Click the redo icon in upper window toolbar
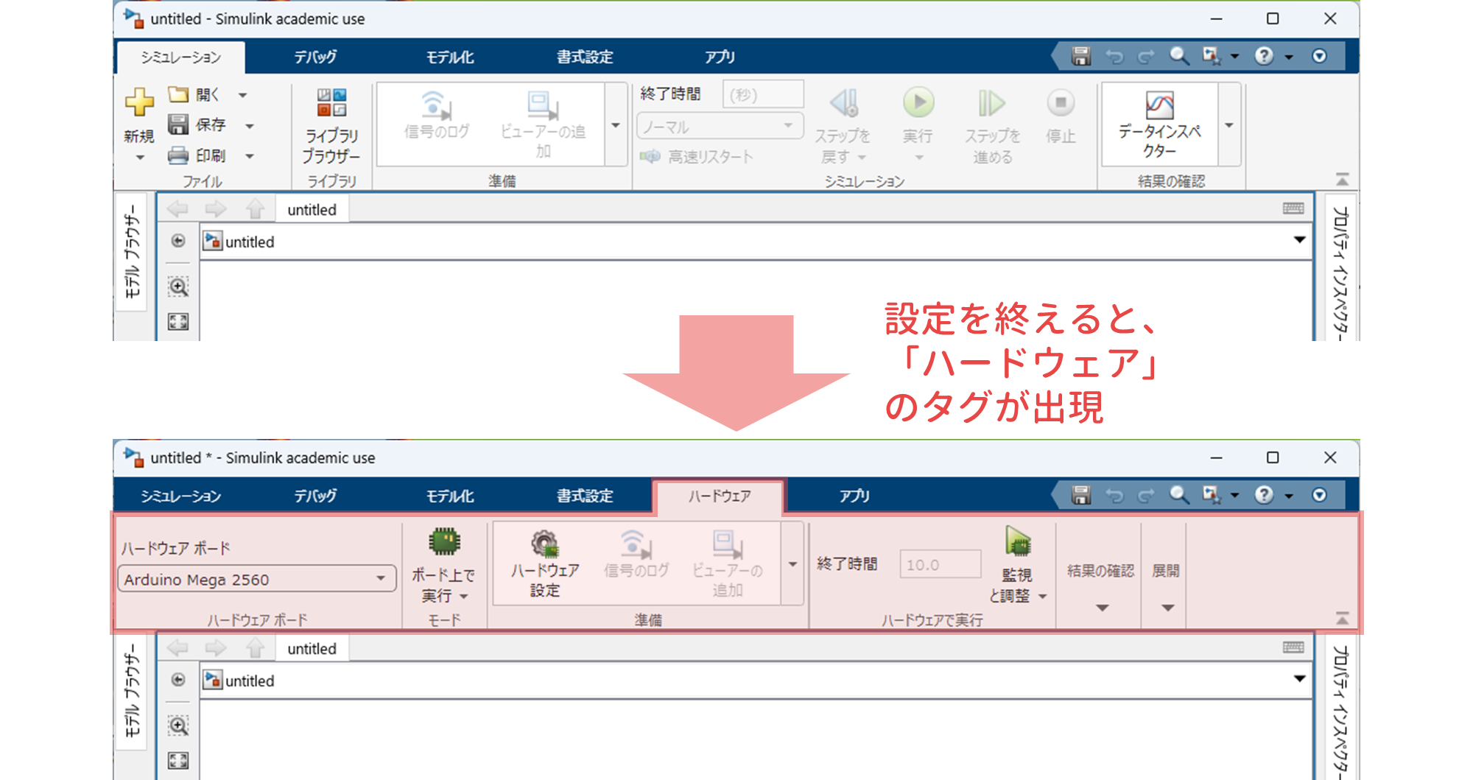This screenshot has height=780, width=1473. click(1145, 57)
